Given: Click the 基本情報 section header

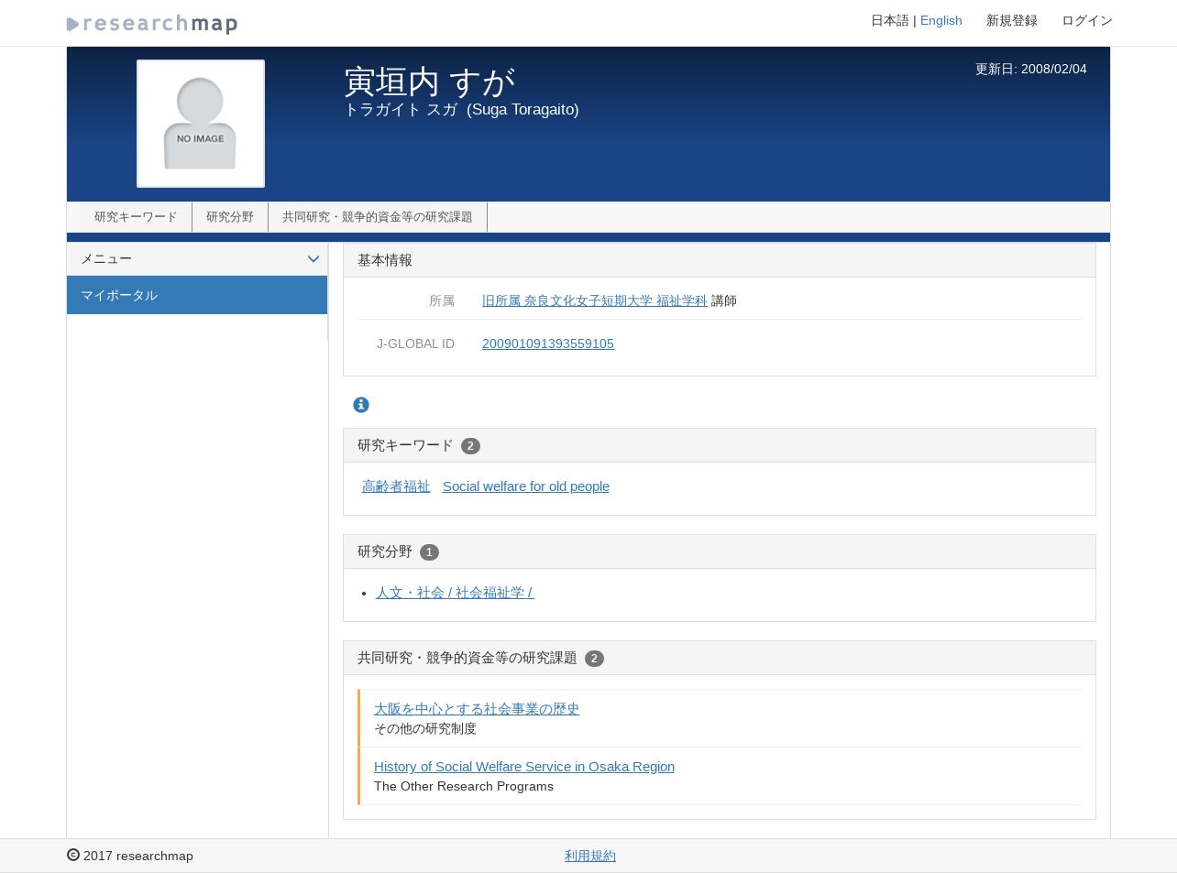Looking at the screenshot, I should tap(720, 260).
